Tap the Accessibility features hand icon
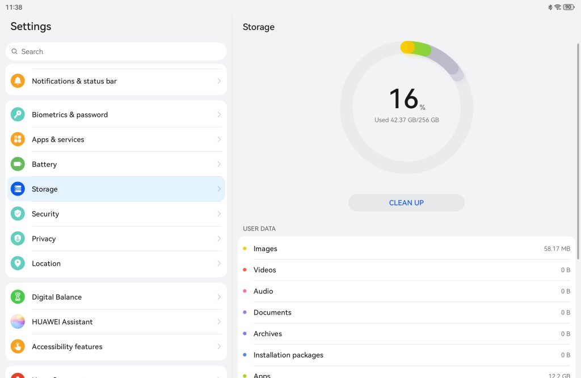Screen dimensions: 581x378 [x=18, y=347]
